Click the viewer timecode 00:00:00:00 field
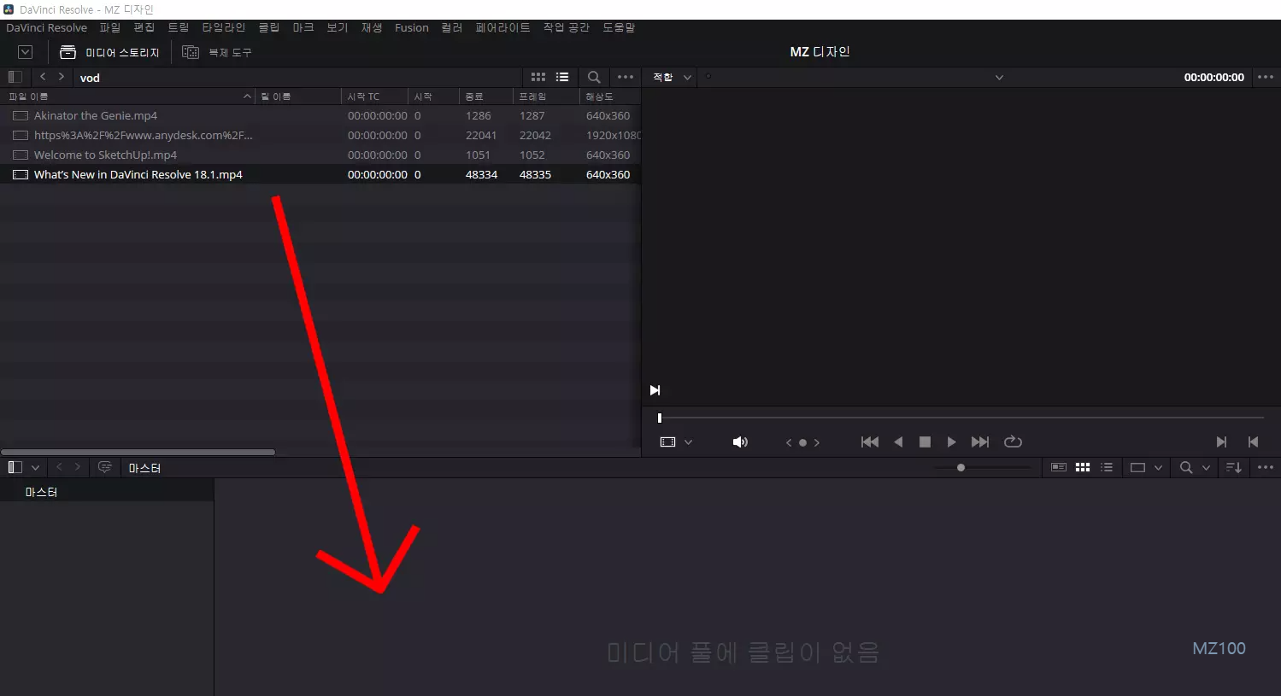1281x696 pixels. (x=1213, y=77)
